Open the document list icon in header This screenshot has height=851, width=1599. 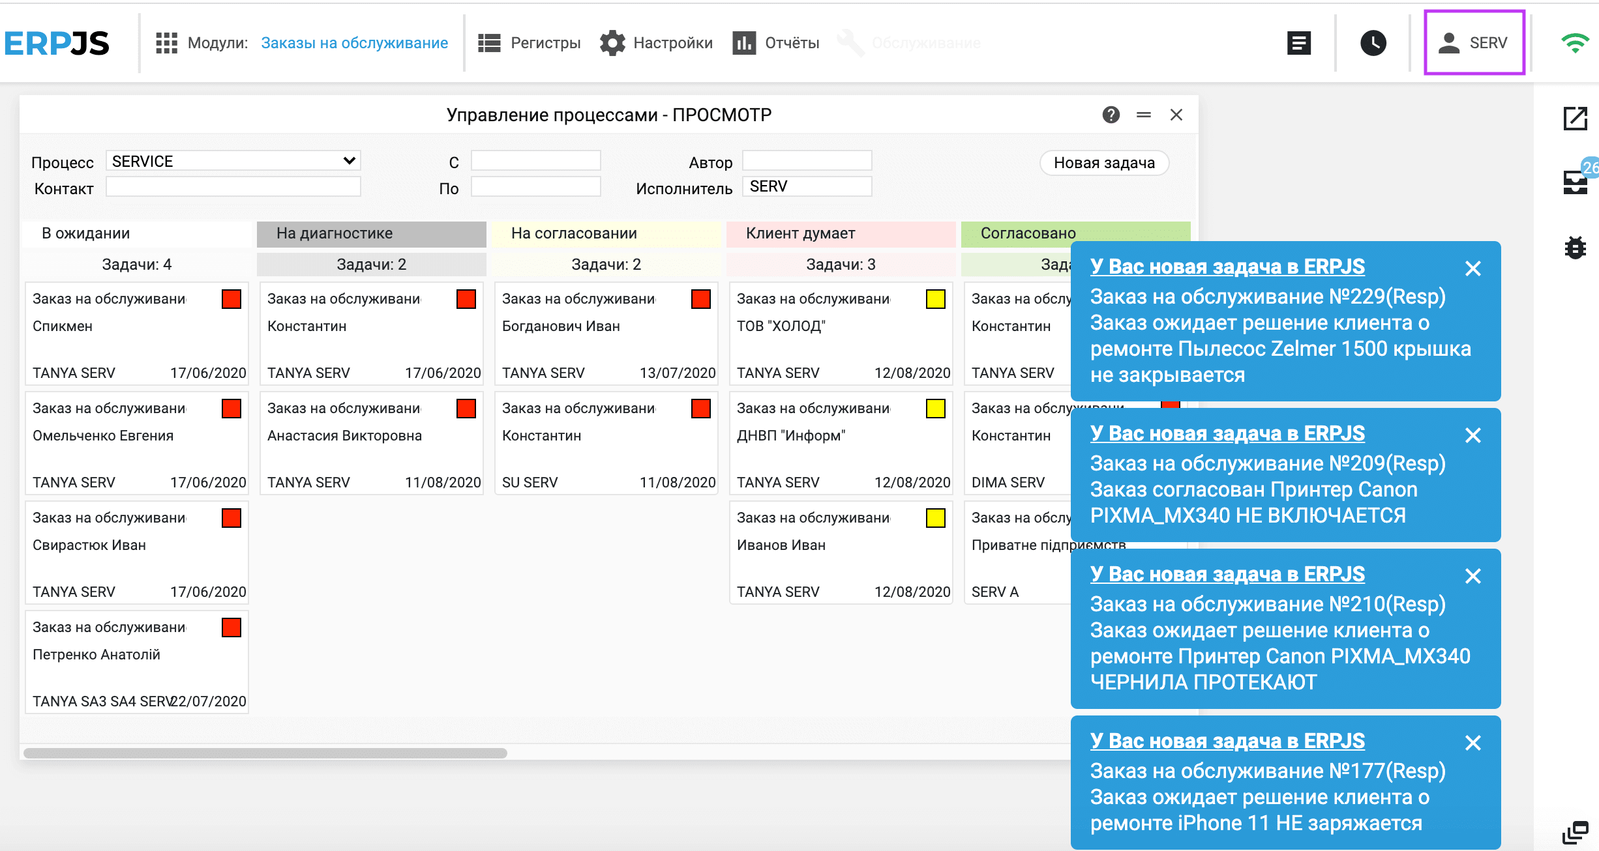[x=1298, y=43]
